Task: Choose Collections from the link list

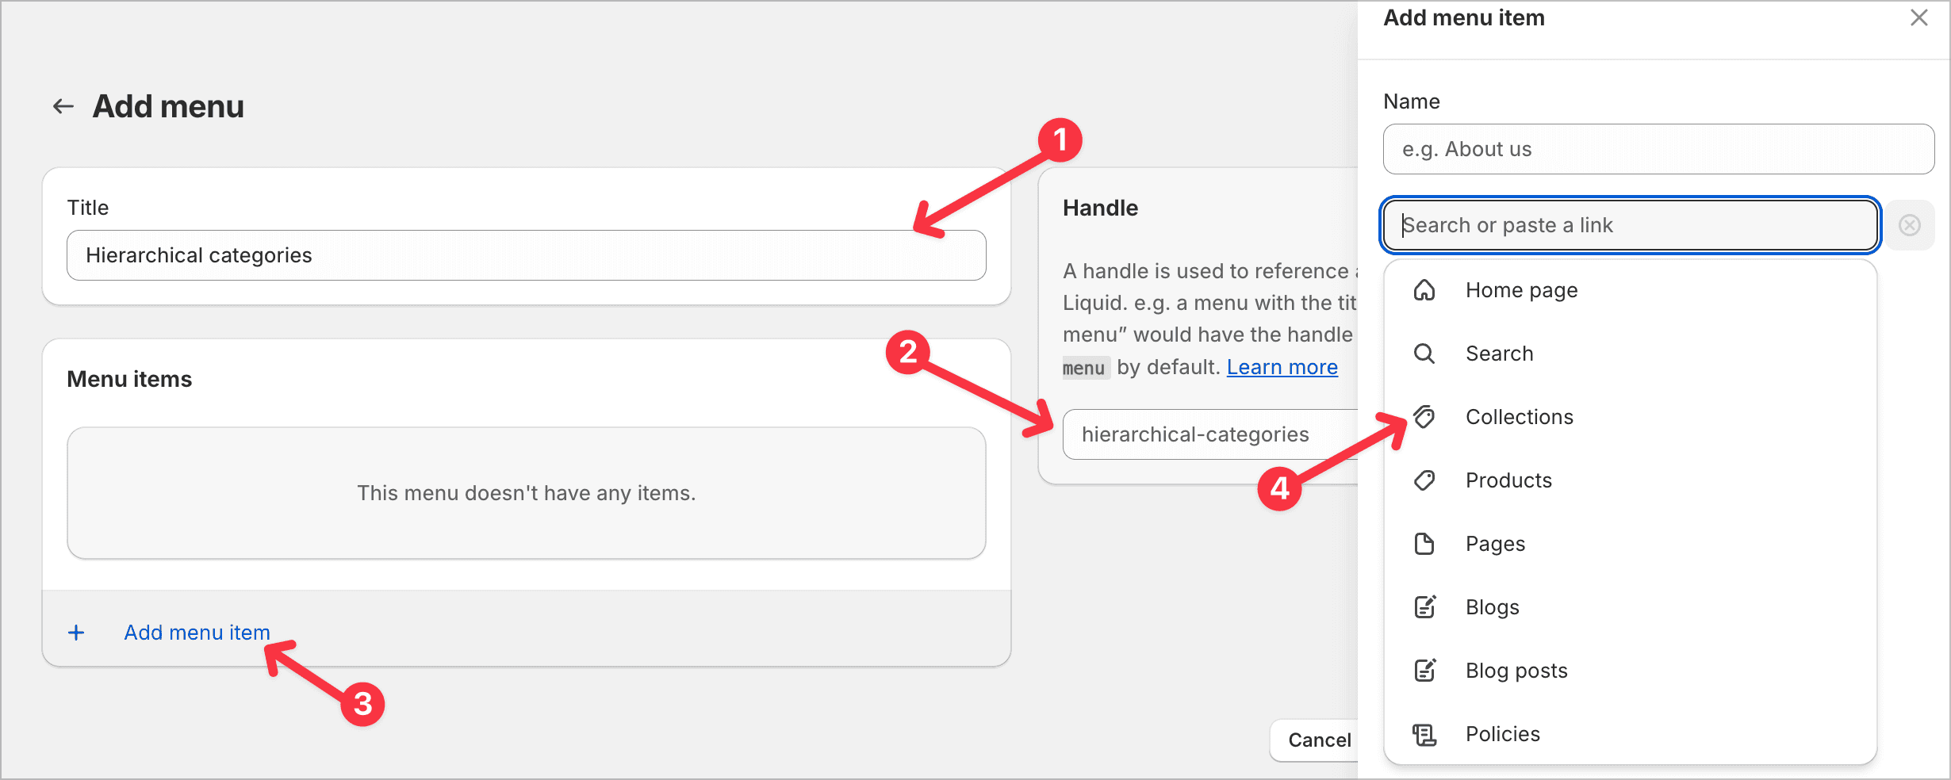Action: click(x=1519, y=417)
